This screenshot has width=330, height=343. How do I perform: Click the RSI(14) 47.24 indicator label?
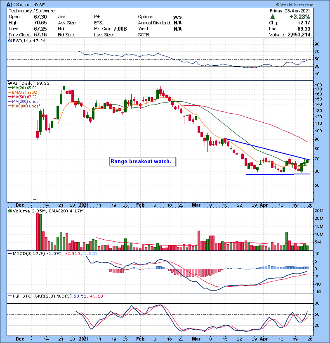(29, 40)
